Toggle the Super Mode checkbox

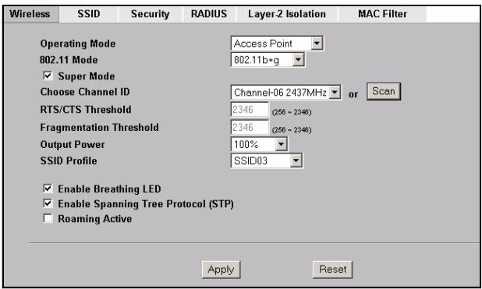[x=48, y=76]
